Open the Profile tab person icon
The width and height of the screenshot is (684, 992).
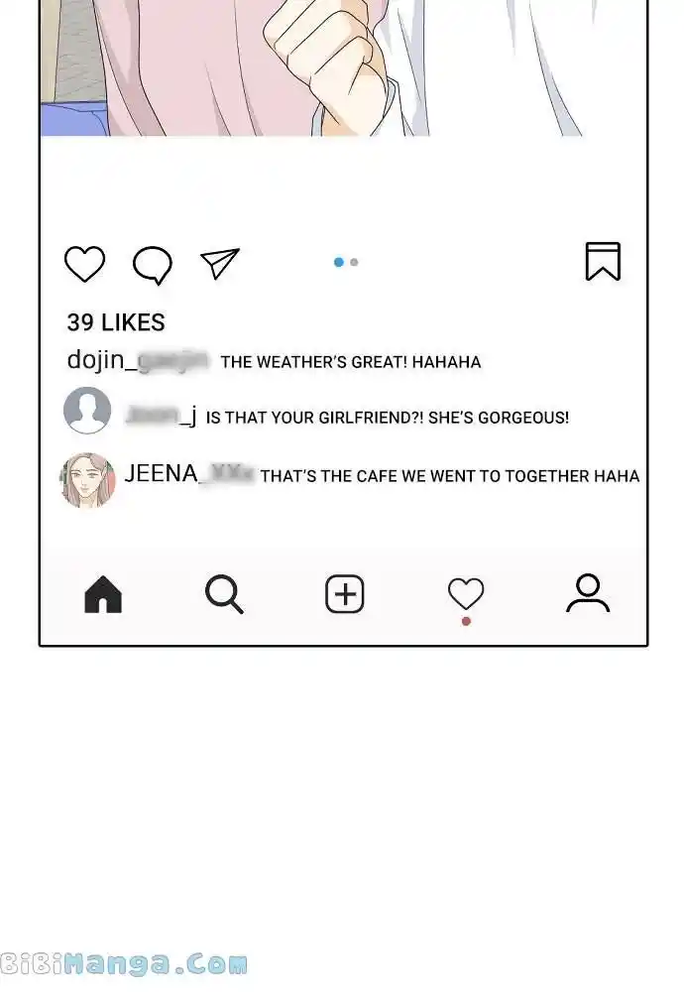pyautogui.click(x=588, y=593)
